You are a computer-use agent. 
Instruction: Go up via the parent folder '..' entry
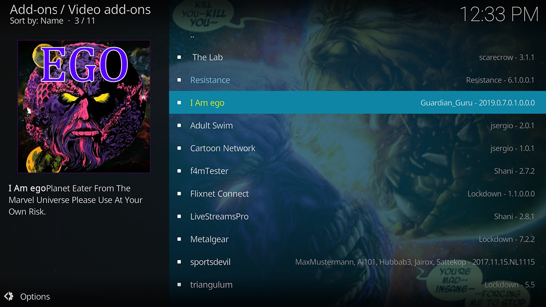click(x=357, y=35)
